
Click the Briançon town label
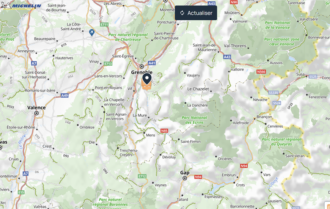265,117
